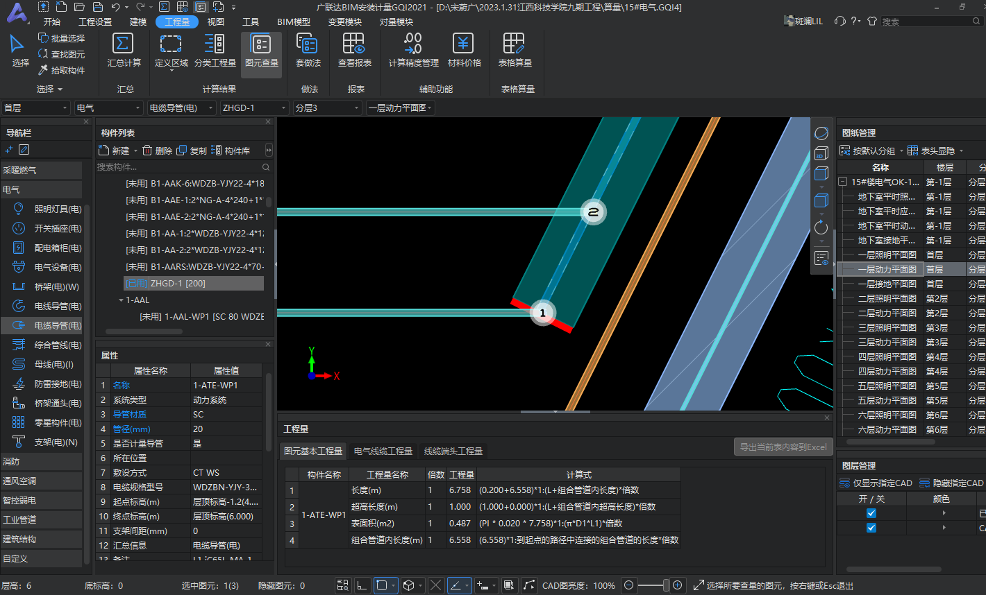Click open folder icon in quick access toolbar
Image resolution: width=986 pixels, height=595 pixels.
click(x=79, y=7)
